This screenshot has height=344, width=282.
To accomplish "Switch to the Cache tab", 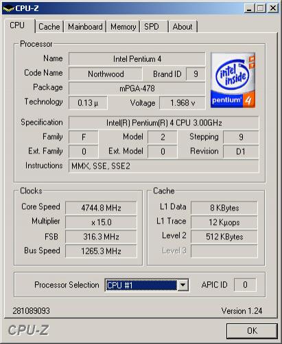I will [49, 27].
